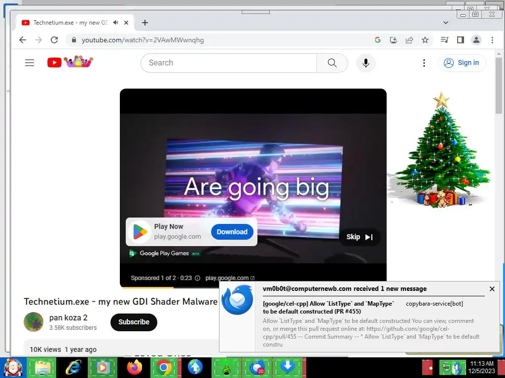Screen dimensions: 505x378
Task: Install app via address bar icon
Action: tap(393, 40)
